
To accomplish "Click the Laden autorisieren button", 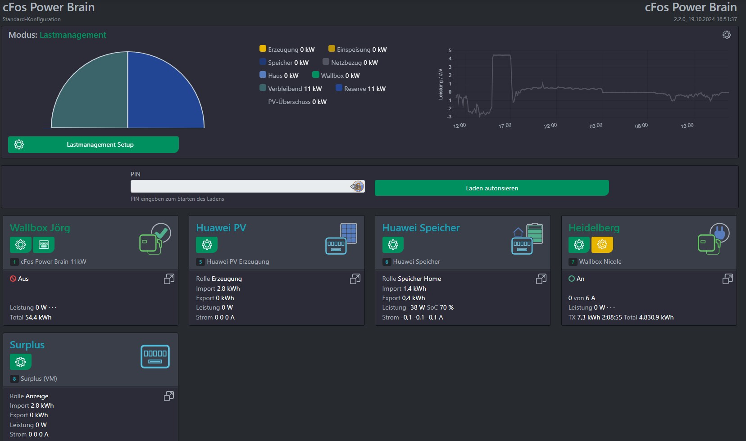I will [491, 188].
